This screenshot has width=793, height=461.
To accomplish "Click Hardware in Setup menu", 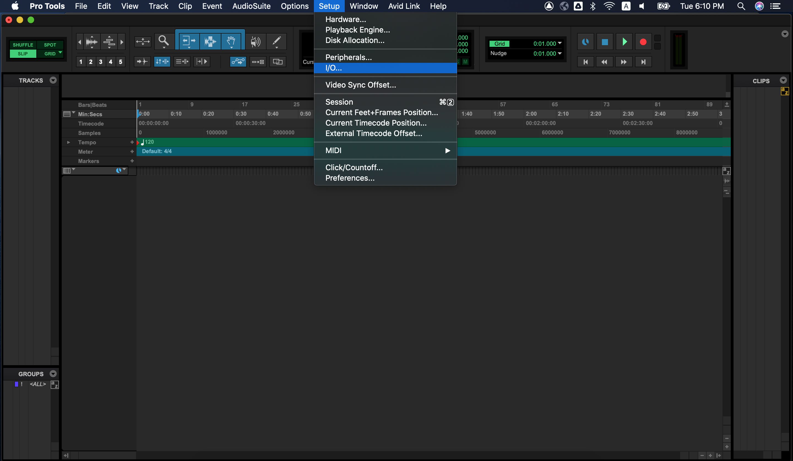I will coord(346,19).
